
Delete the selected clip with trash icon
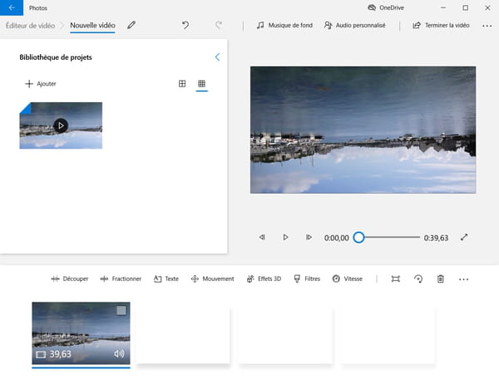441,279
